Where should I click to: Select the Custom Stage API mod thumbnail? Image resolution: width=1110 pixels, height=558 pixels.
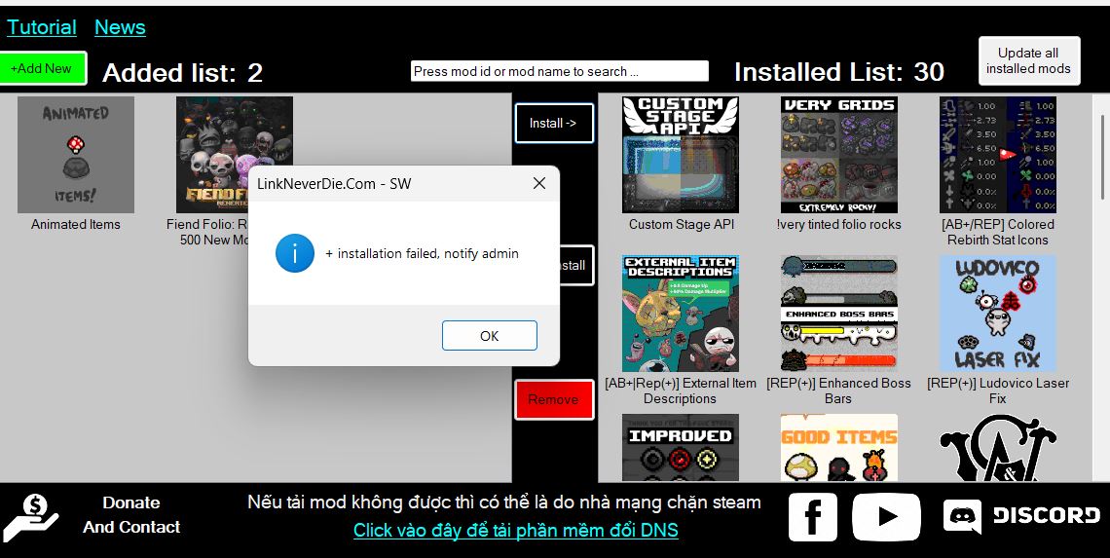[x=680, y=155]
